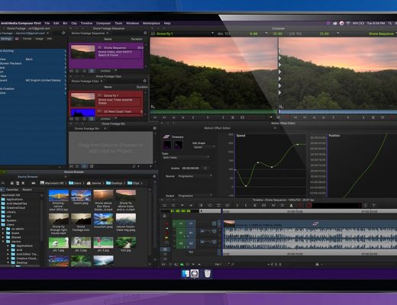Select the Avid MediaFiles folder in tree
The image size is (397, 305).
click(x=15, y=204)
